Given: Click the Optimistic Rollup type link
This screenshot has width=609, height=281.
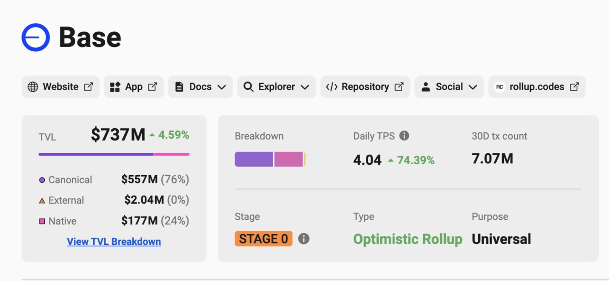Looking at the screenshot, I should click(407, 239).
